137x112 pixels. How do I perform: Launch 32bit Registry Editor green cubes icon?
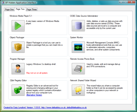click(18, 90)
